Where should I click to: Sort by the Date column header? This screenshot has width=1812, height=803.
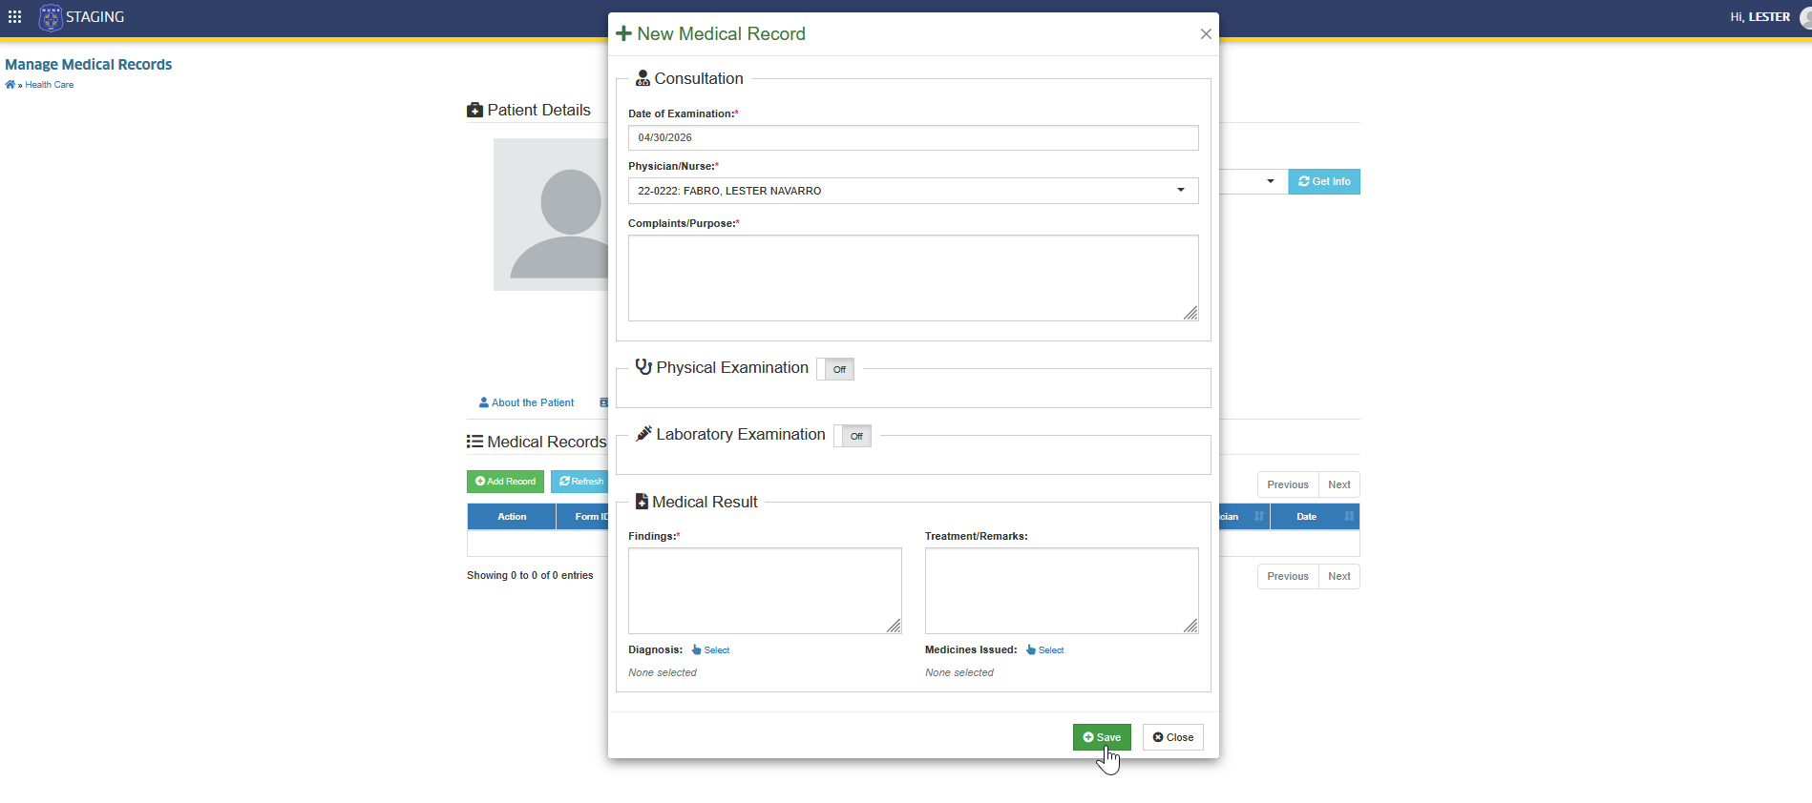pos(1315,517)
